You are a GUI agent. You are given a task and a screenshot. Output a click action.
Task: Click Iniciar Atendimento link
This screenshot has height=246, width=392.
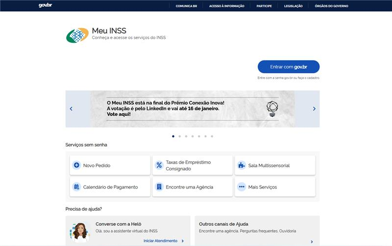tap(161, 241)
